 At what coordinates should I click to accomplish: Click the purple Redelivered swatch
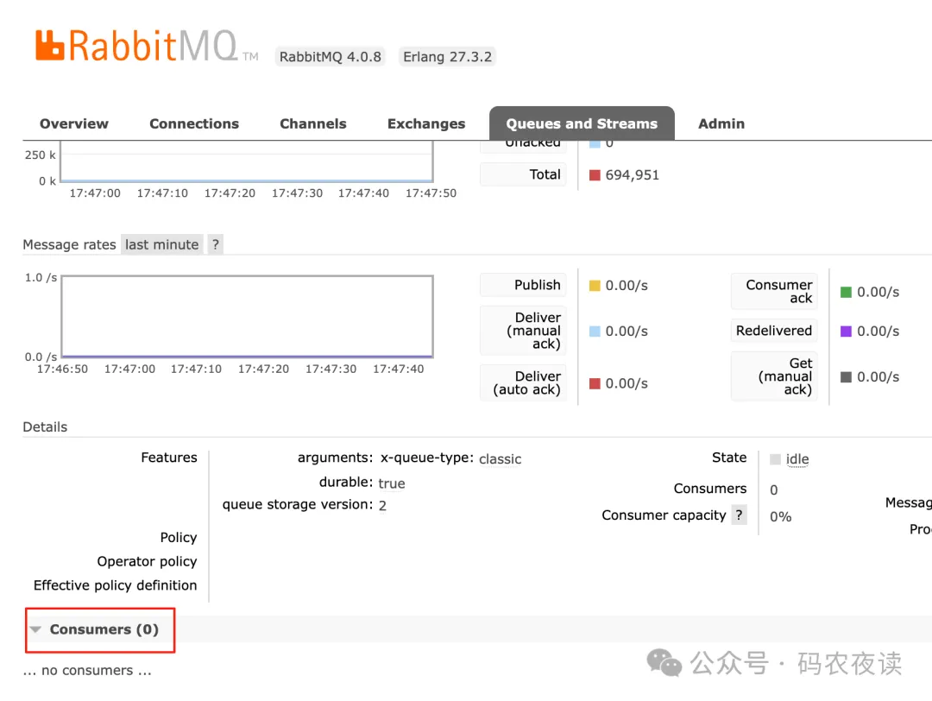tap(846, 332)
